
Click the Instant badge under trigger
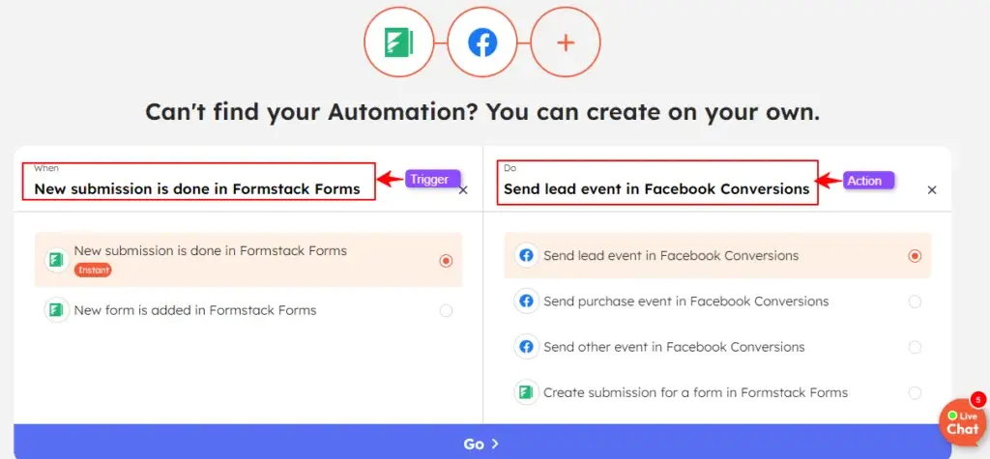pos(93,271)
